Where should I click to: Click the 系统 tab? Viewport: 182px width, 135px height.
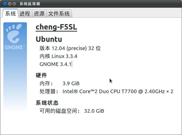click(11, 14)
